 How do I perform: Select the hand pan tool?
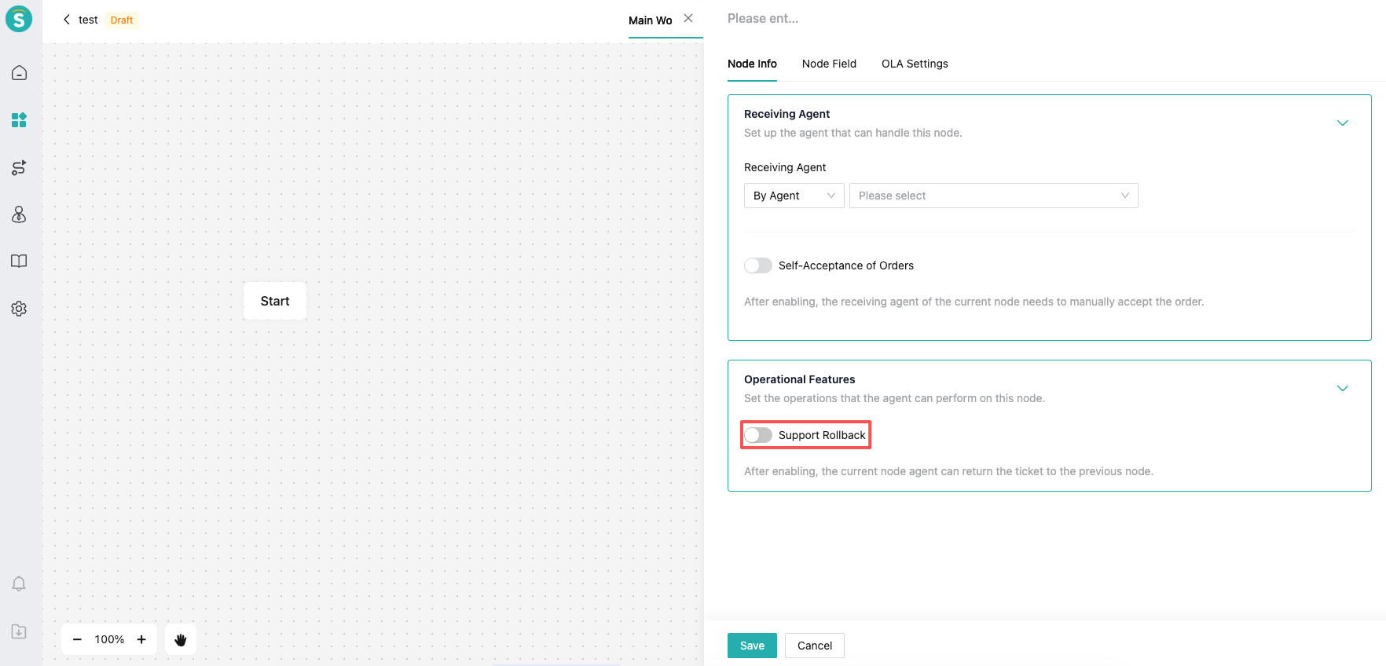pos(181,639)
